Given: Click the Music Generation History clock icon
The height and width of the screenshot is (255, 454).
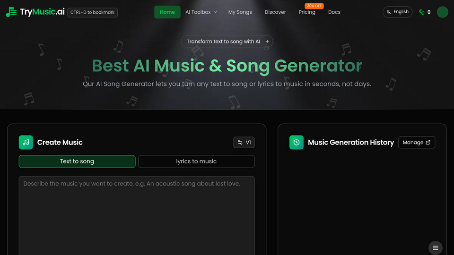Looking at the screenshot, I should (297, 142).
